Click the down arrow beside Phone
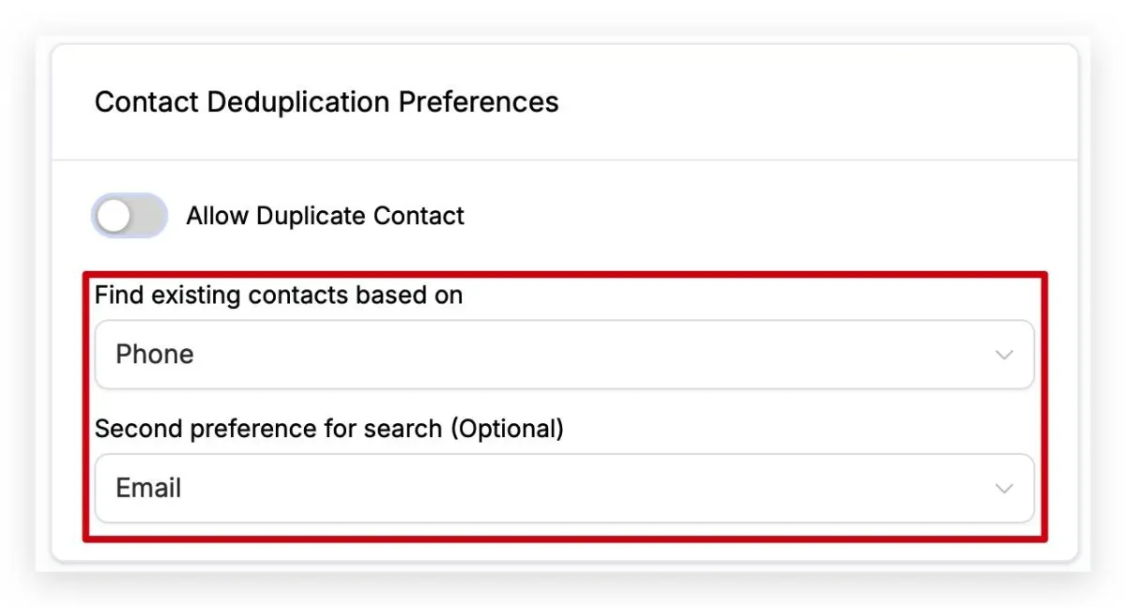Image resolution: width=1126 pixels, height=607 pixels. [1004, 356]
